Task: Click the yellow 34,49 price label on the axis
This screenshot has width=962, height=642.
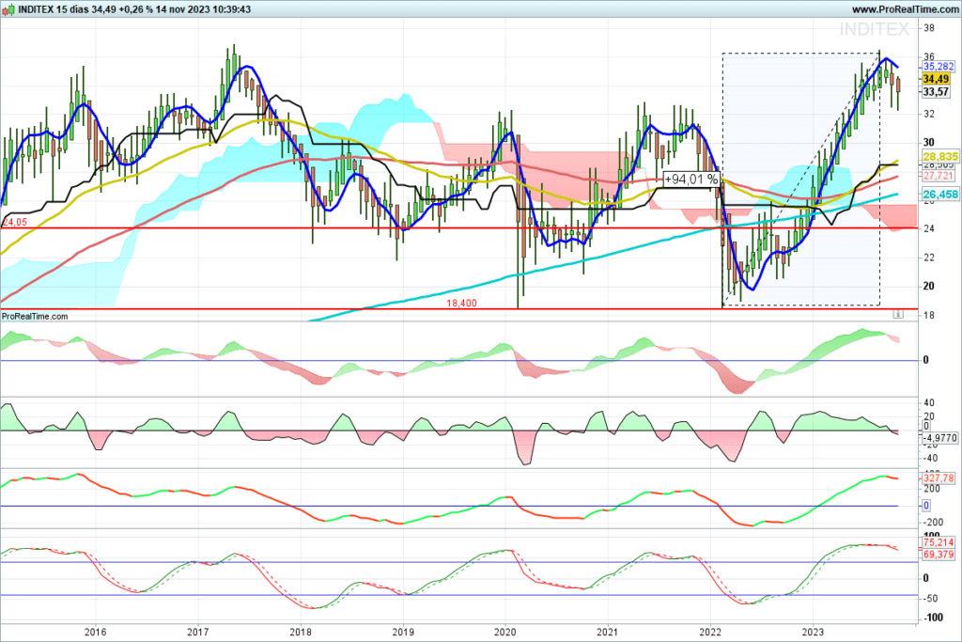Action: pyautogui.click(x=937, y=79)
